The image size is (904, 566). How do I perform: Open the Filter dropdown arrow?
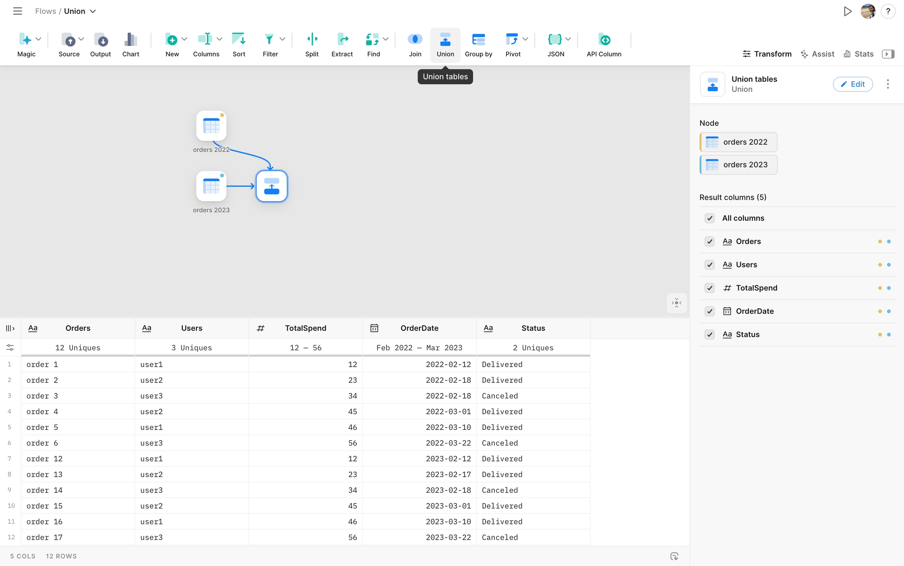pyautogui.click(x=282, y=39)
